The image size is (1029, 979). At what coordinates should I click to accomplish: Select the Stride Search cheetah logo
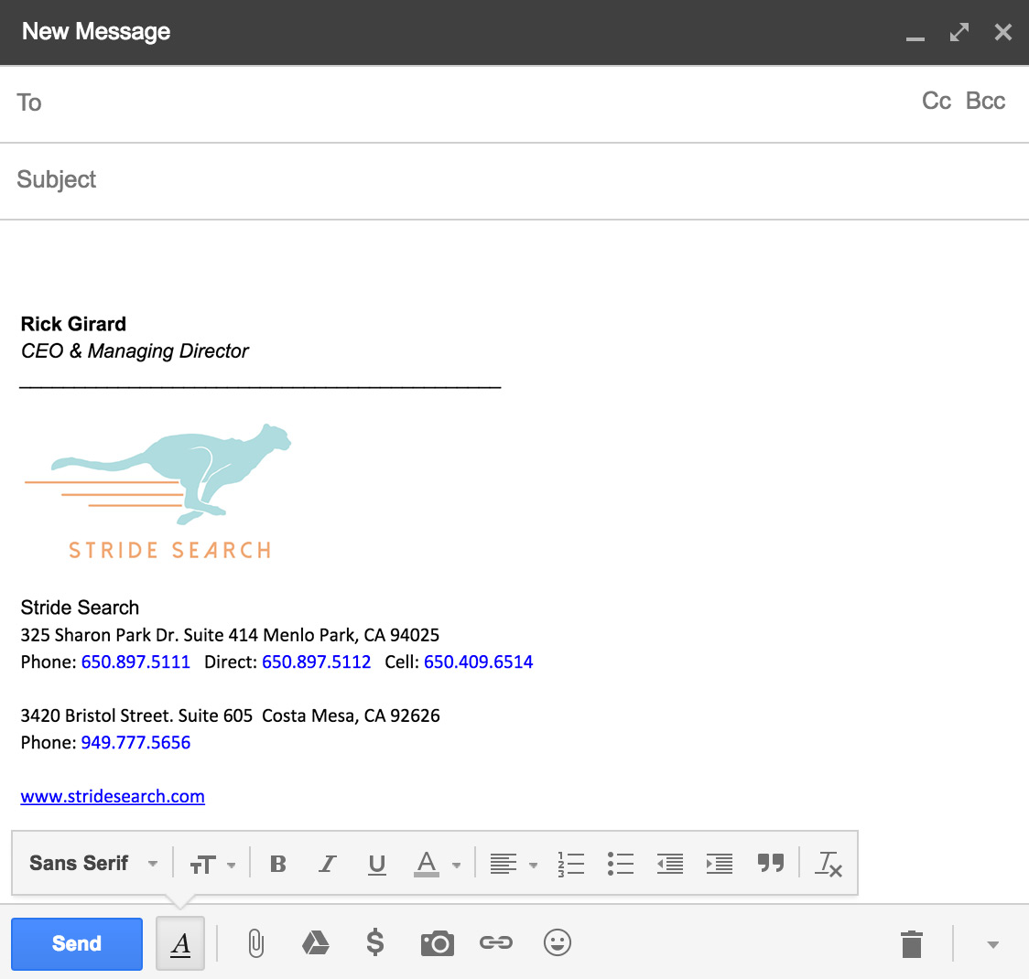[157, 491]
